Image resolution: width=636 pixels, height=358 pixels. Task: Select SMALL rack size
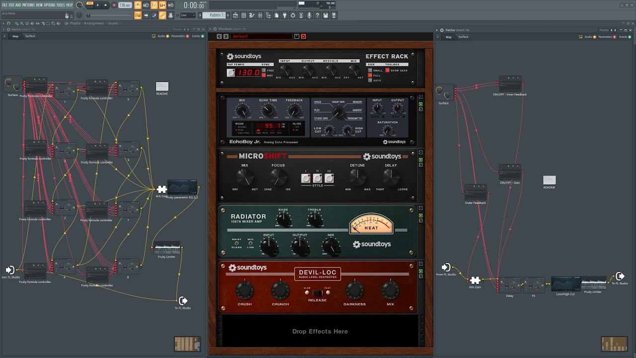tap(370, 71)
